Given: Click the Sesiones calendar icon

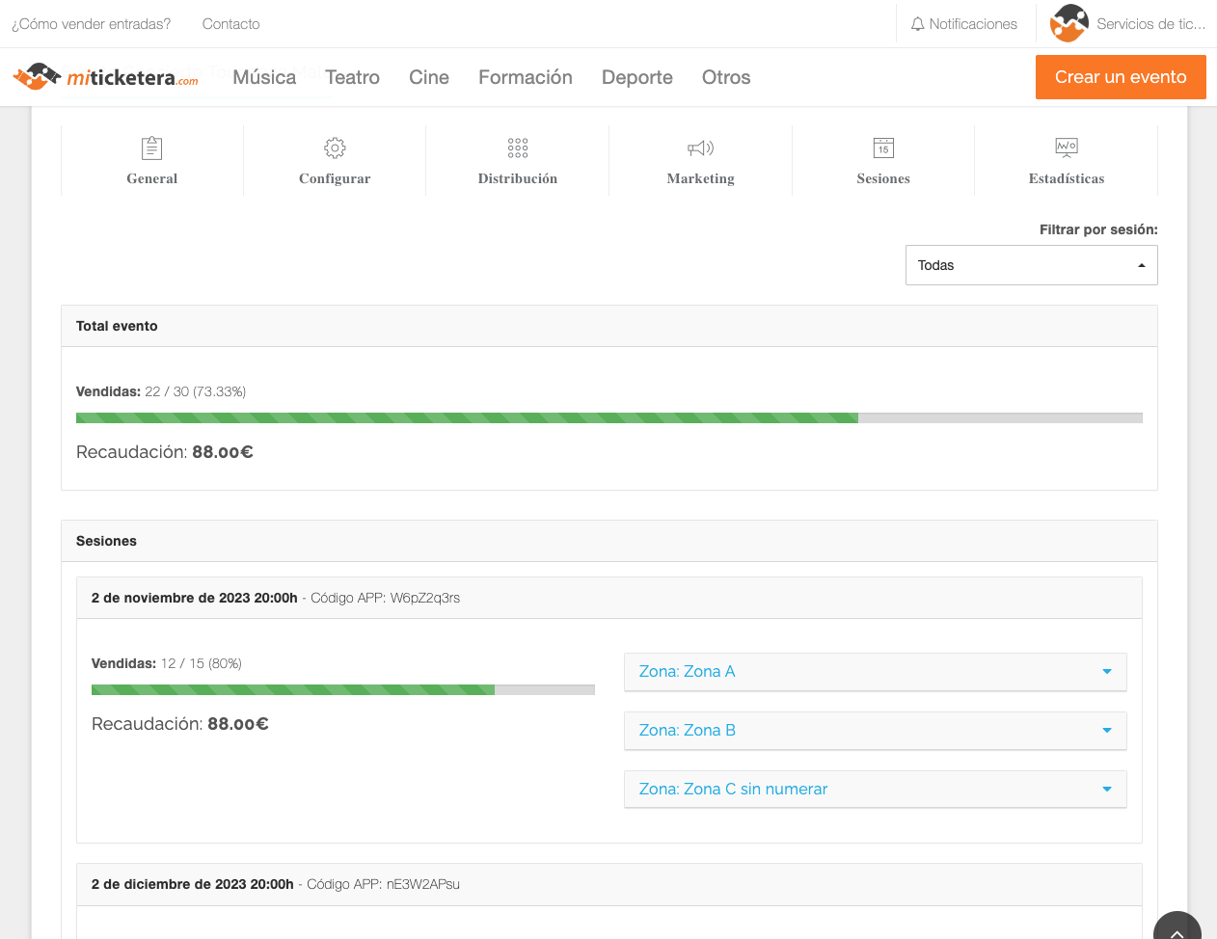Looking at the screenshot, I should coord(883,148).
